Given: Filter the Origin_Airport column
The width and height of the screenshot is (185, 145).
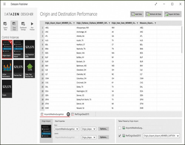Looking at the screenshot, I should click(x=74, y=23).
